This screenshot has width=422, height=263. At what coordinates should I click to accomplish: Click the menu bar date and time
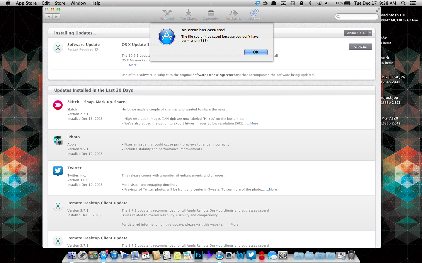tap(375, 3)
